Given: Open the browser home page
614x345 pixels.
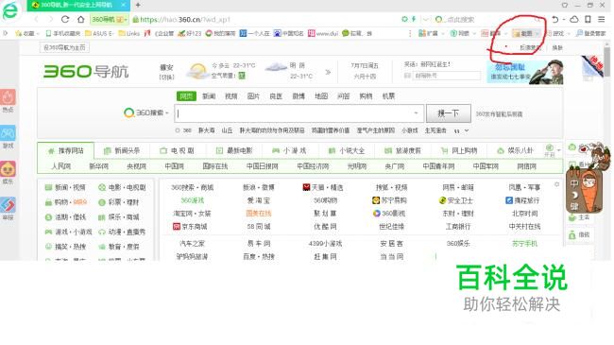Looking at the screenshot, I should point(80,19).
